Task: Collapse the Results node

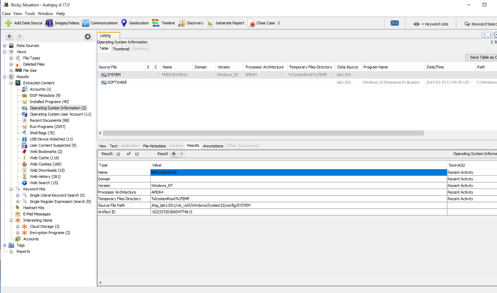Action: [5, 77]
